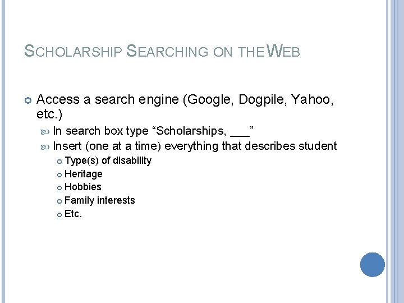Viewport: 404px width, 303px height.
Task: Select the bullet marker next to "Type(s) of disability"
Action: click(59, 161)
